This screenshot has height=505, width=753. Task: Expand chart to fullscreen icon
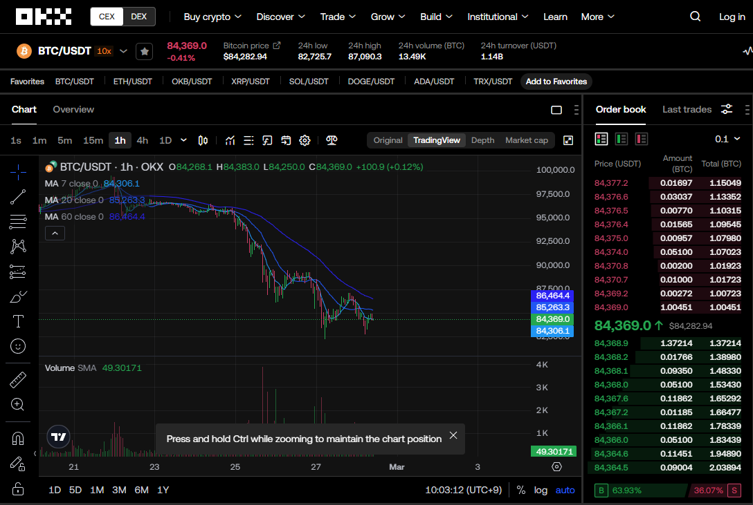568,140
